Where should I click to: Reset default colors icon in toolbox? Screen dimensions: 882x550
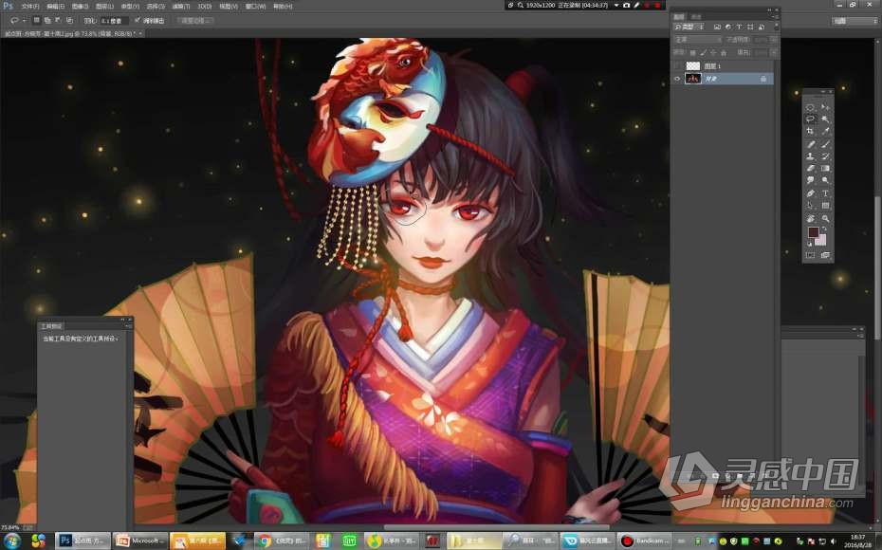(809, 244)
